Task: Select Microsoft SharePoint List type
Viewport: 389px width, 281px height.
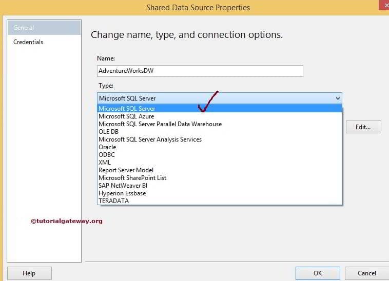Action: click(219, 177)
